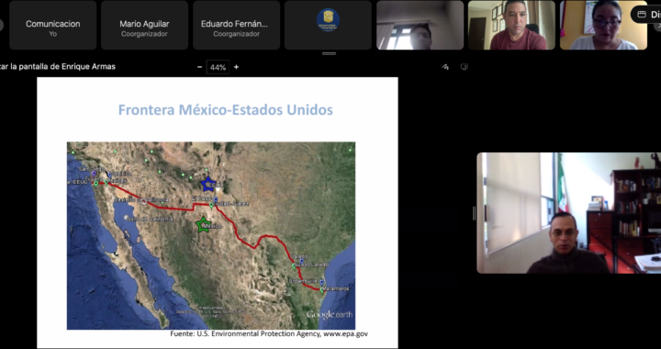Open the annotation pen icon above shared screen

pos(445,67)
